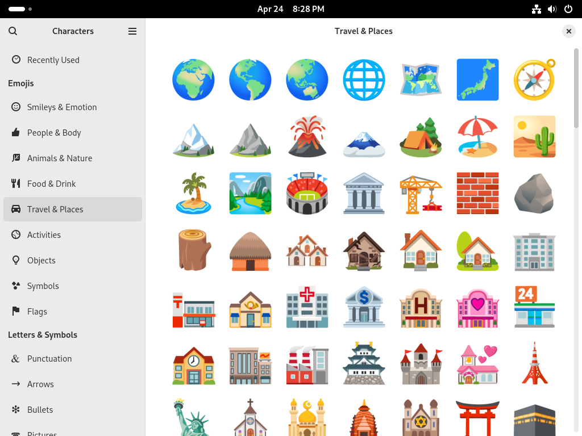The width and height of the screenshot is (582, 436).
Task: Select the Asia-Australia globe emoji
Action: [307, 79]
